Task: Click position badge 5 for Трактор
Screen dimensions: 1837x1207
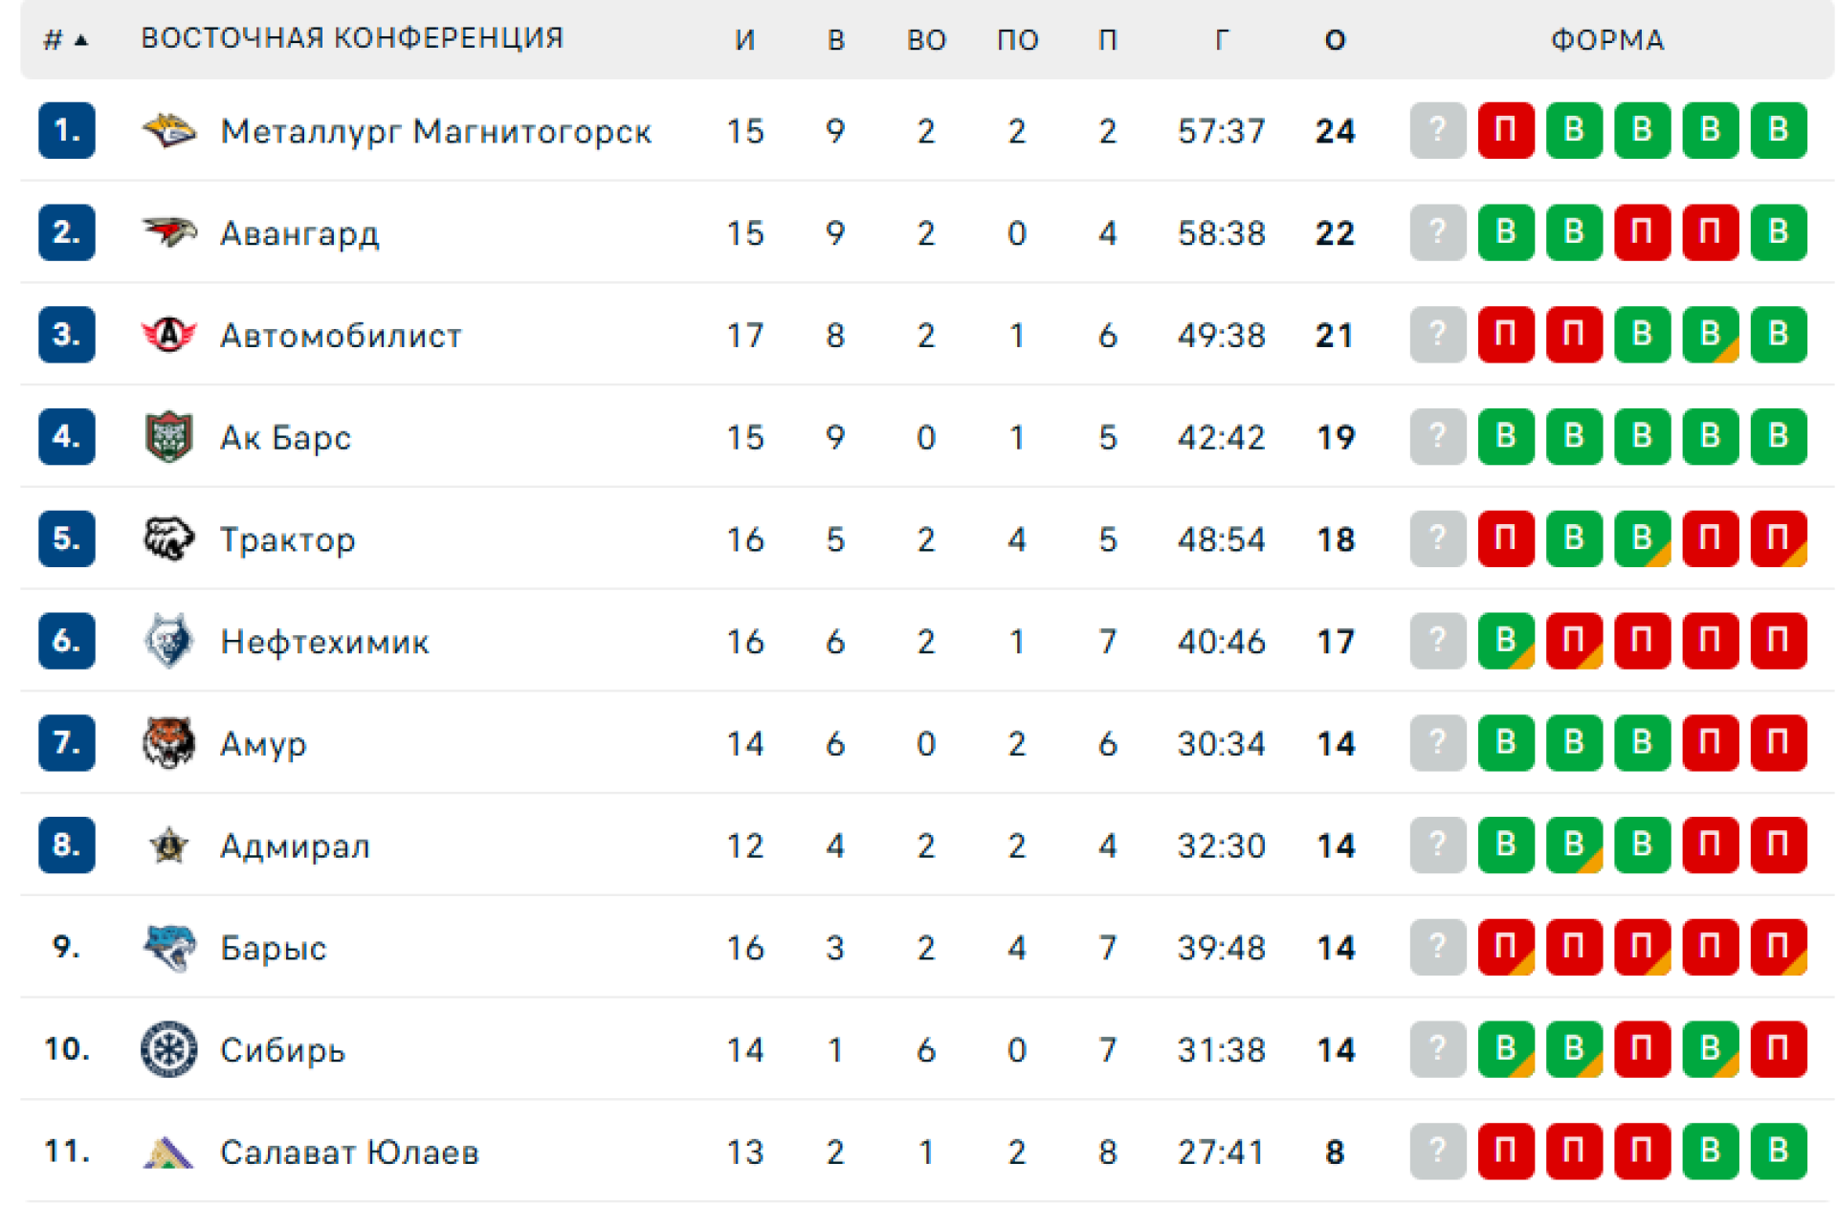Action: coord(66,538)
